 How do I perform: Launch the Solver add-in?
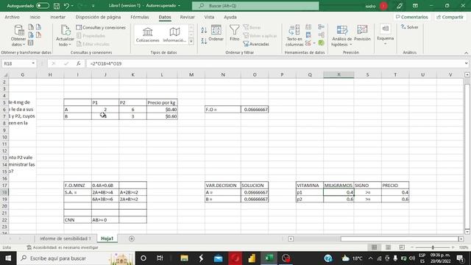(x=409, y=27)
